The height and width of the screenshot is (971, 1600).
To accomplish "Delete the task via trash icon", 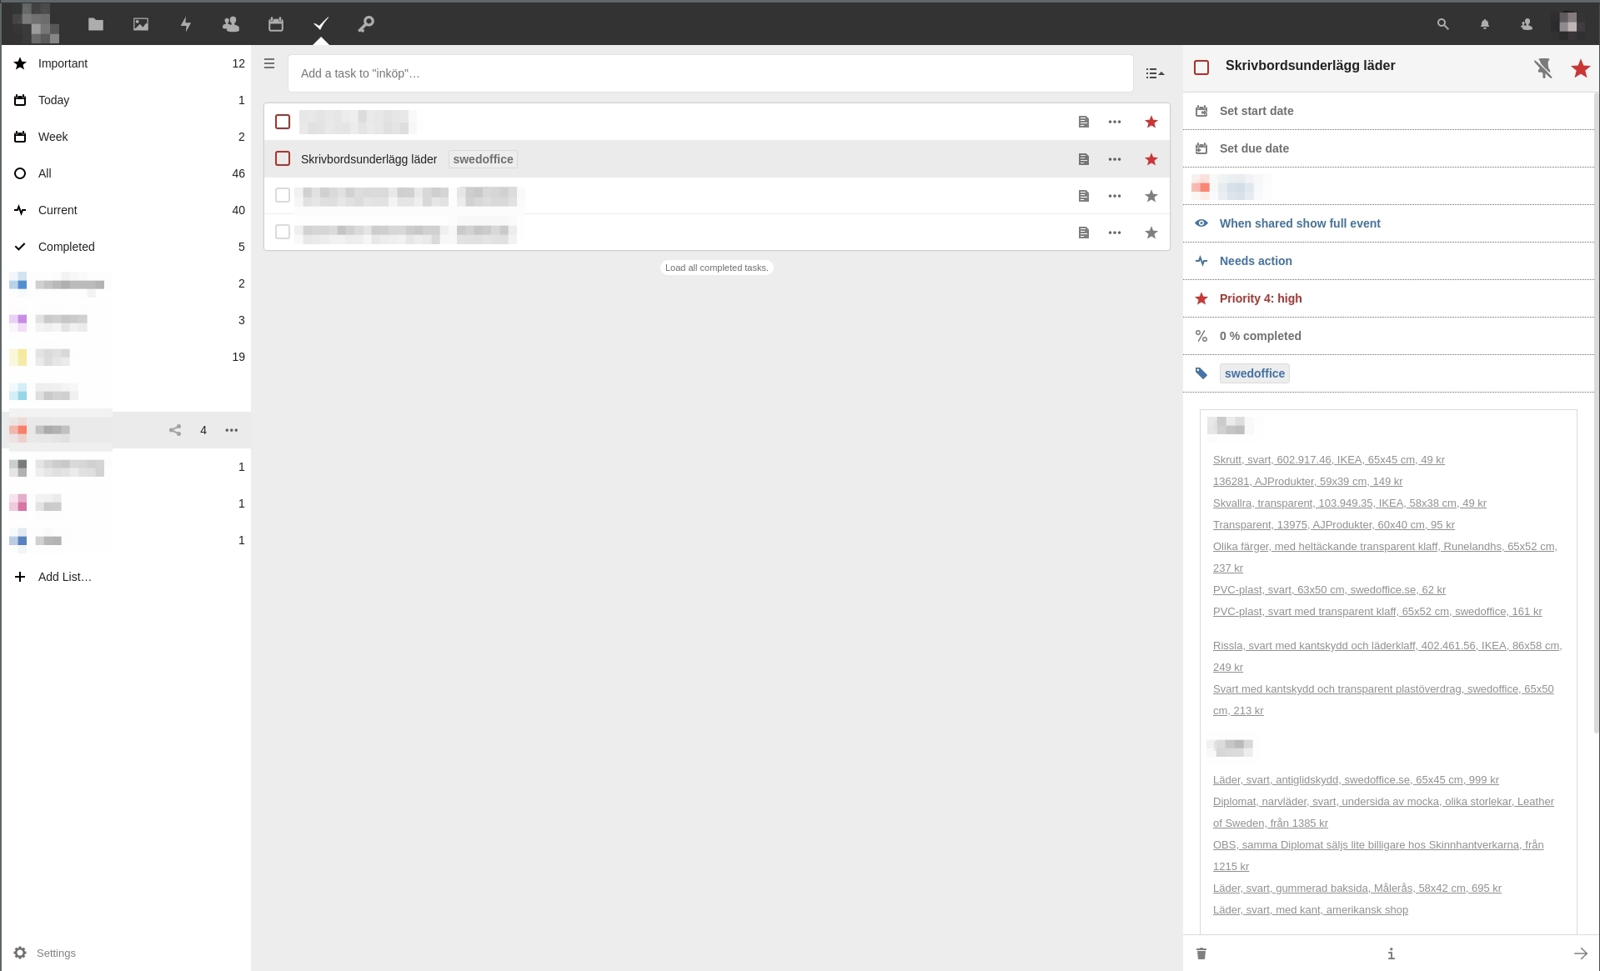I will coord(1201,953).
